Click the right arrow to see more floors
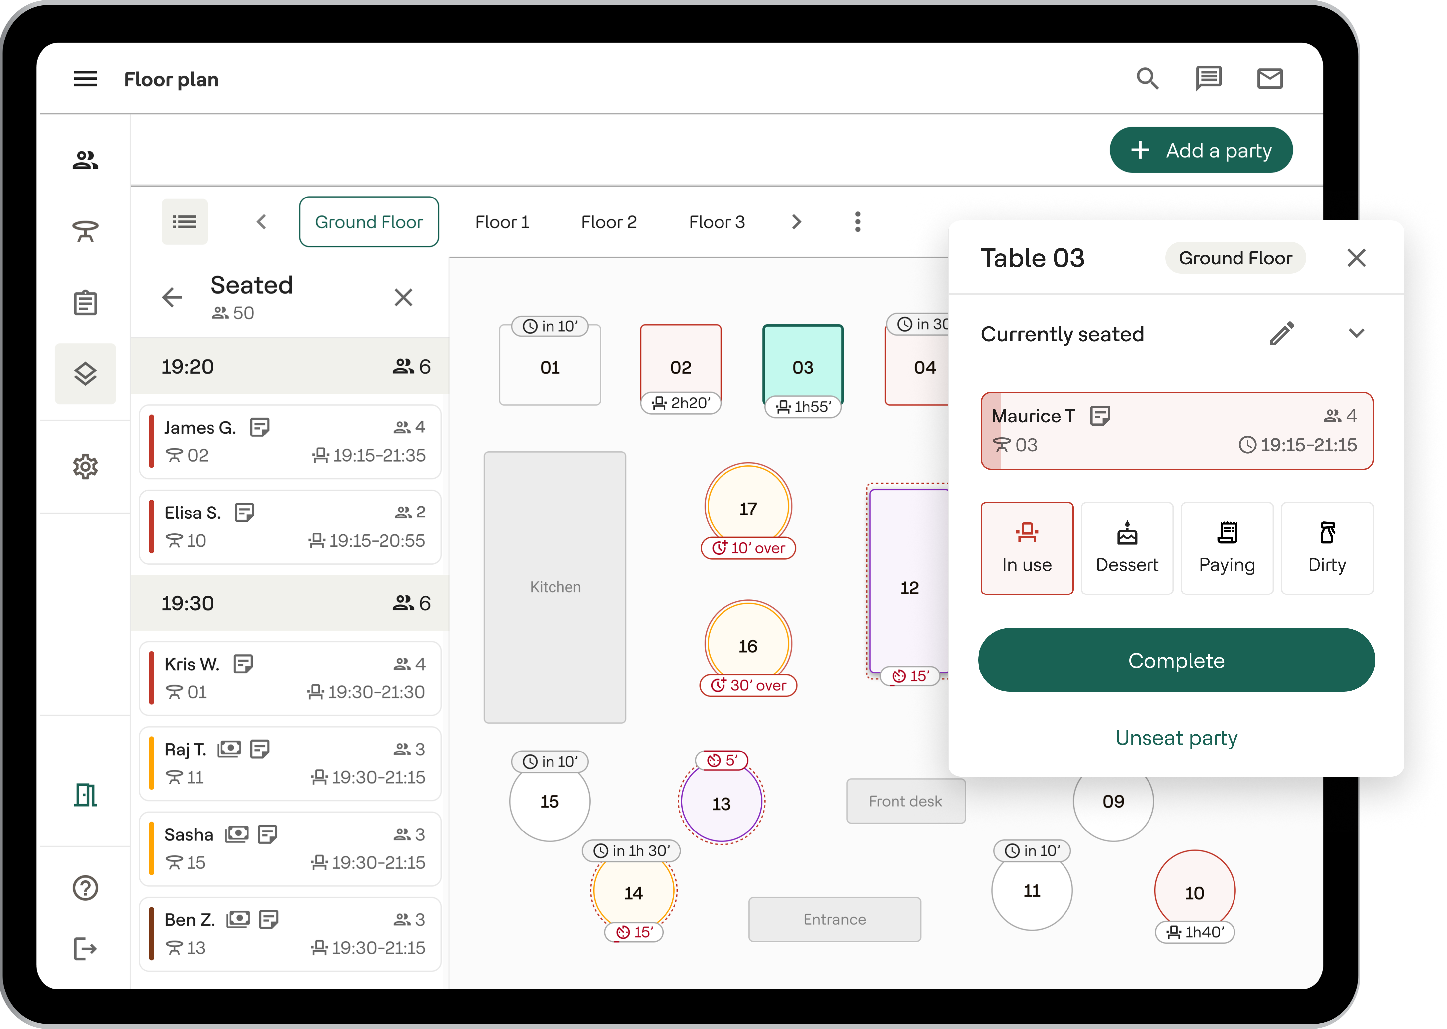 click(x=797, y=221)
